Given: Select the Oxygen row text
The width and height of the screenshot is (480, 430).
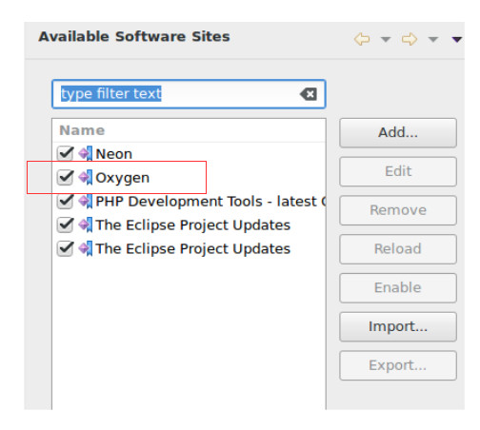Looking at the screenshot, I should pyautogui.click(x=123, y=178).
